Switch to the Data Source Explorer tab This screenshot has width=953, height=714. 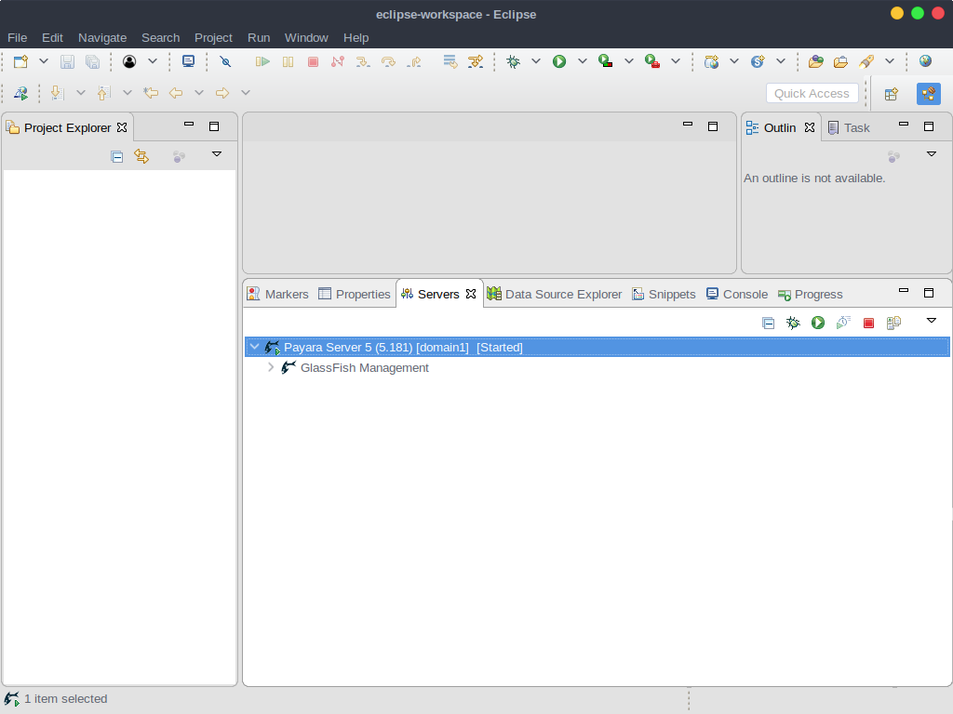pos(555,294)
